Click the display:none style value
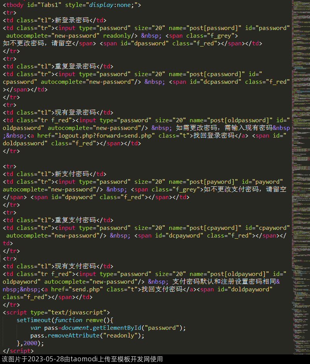The width and height of the screenshot is (310, 364). (x=103, y=5)
